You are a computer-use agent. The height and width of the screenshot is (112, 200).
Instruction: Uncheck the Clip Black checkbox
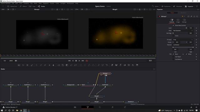173,54
